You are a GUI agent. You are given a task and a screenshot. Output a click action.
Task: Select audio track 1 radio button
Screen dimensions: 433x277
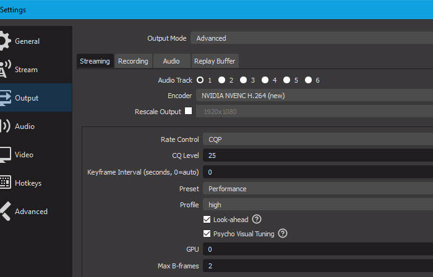tap(200, 80)
